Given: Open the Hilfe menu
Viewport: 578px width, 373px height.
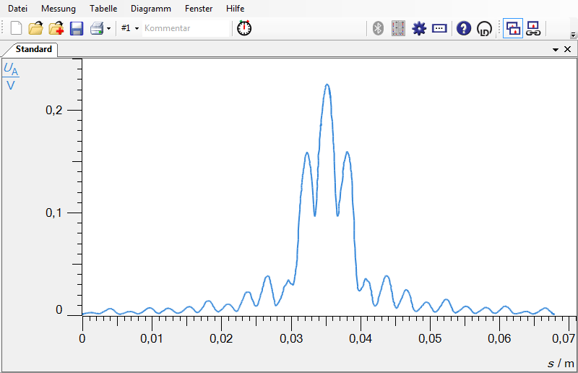Looking at the screenshot, I should [236, 9].
